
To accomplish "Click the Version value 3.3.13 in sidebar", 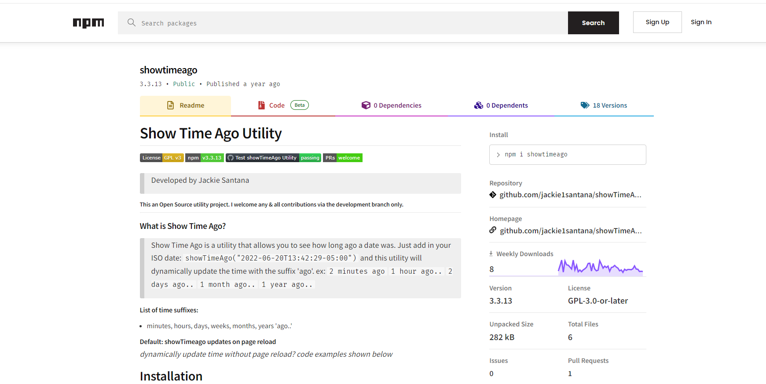I will click(501, 301).
